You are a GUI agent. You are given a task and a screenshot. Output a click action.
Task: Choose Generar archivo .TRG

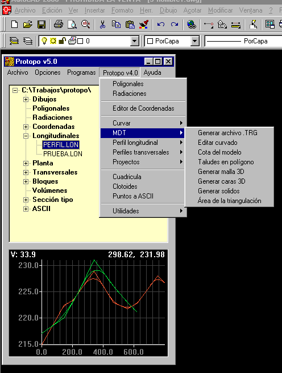(229, 133)
